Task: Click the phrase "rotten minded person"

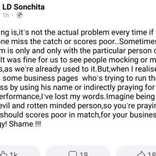Action: point(64,106)
